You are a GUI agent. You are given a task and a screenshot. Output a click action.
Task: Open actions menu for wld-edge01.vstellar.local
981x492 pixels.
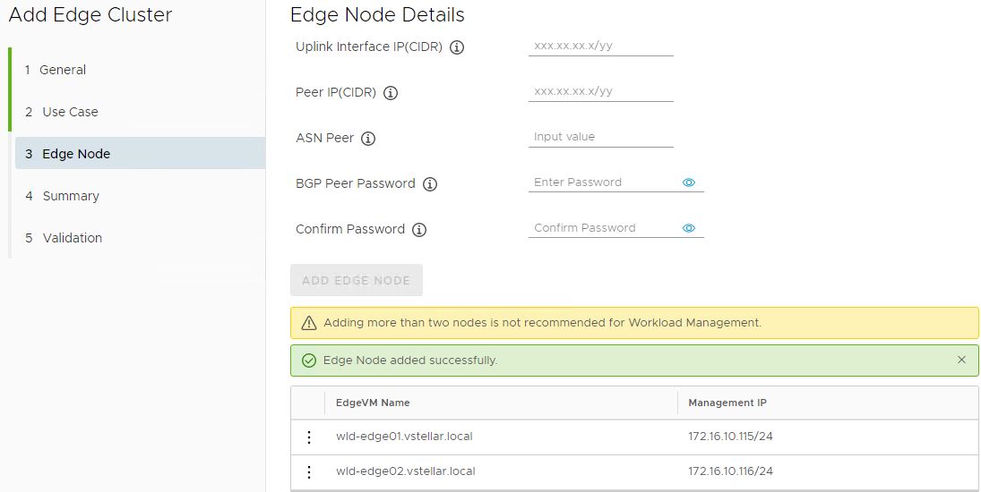[309, 437]
